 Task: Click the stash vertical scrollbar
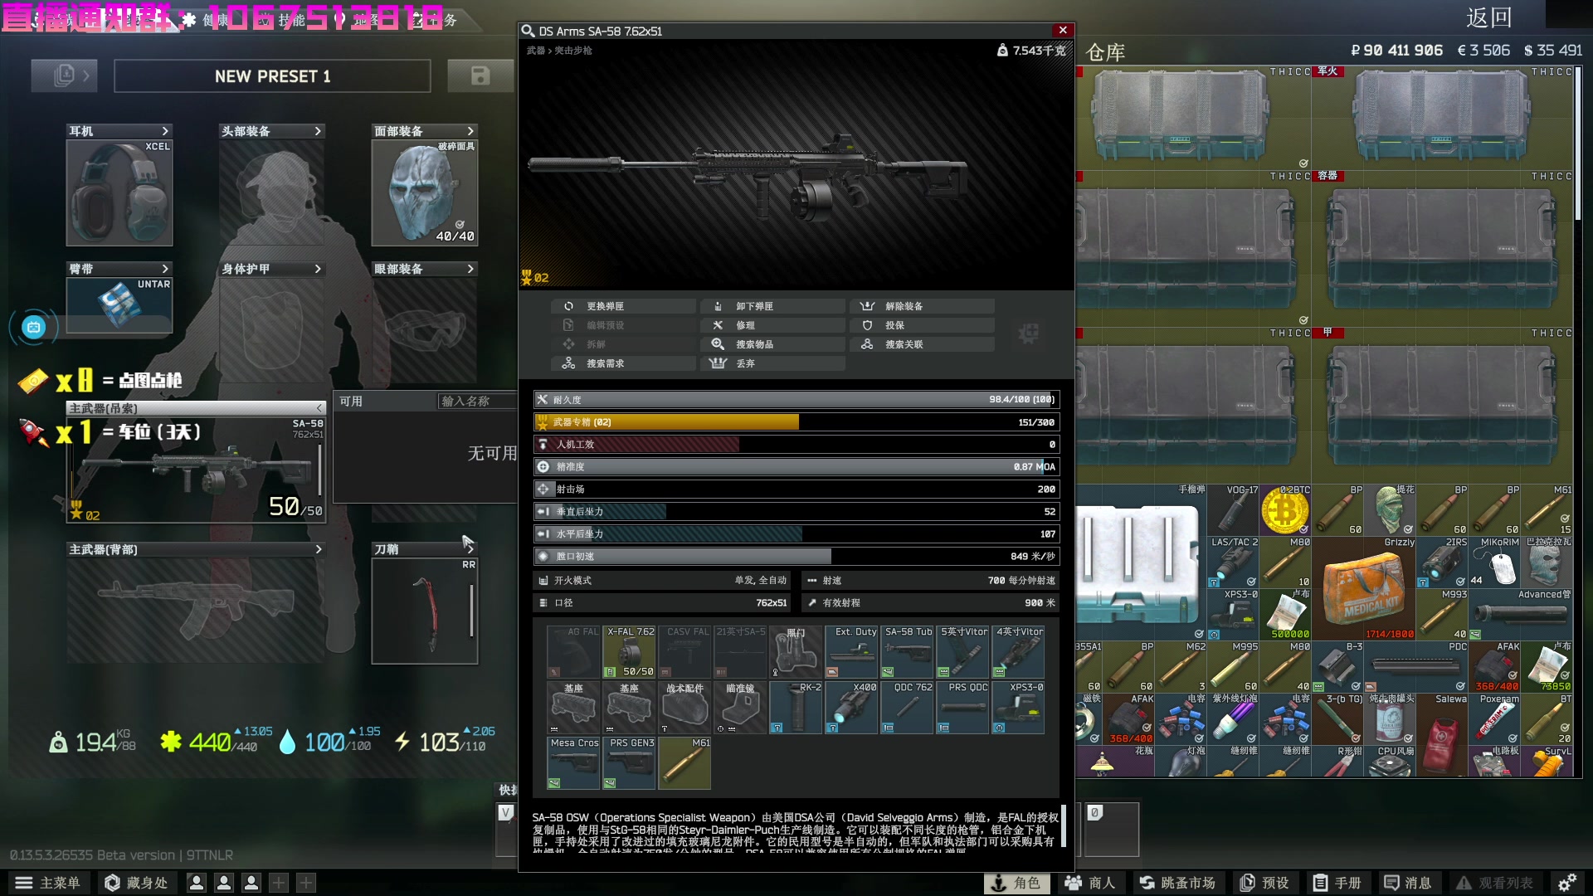click(x=1578, y=143)
